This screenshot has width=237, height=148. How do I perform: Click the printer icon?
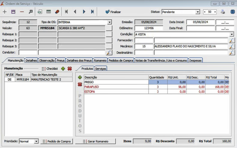tap(223, 12)
